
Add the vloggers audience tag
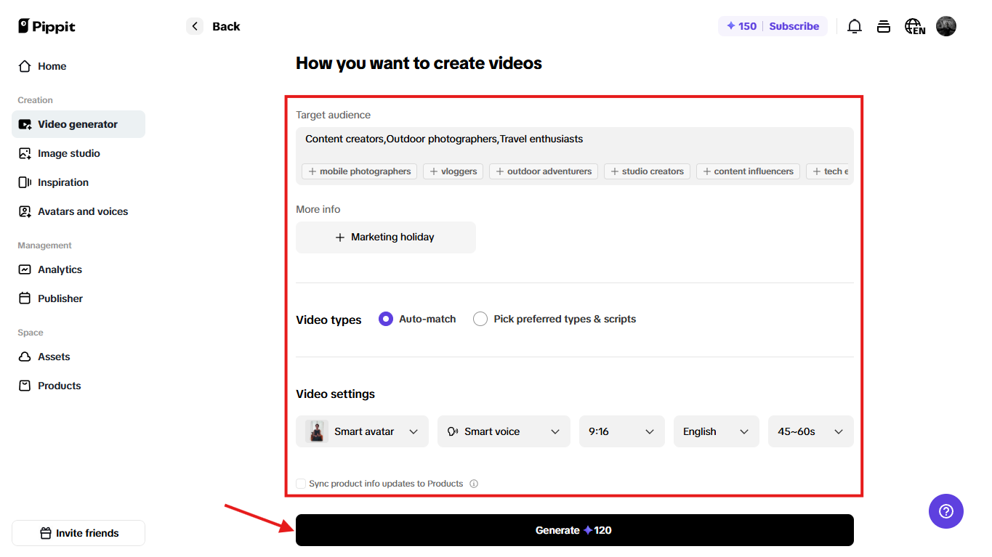click(x=453, y=171)
